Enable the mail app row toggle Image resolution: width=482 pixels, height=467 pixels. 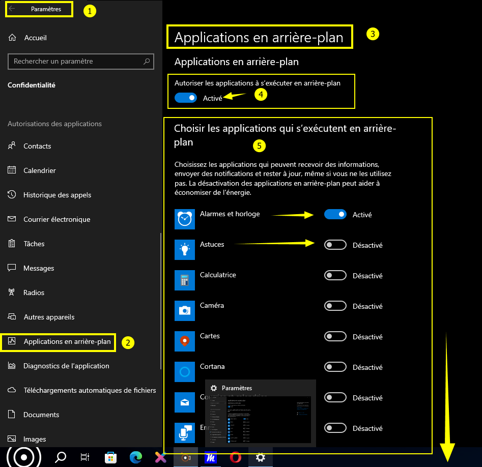pos(335,397)
